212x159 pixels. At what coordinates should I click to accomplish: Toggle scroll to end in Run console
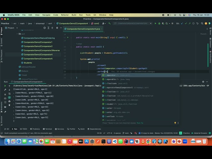(9, 97)
